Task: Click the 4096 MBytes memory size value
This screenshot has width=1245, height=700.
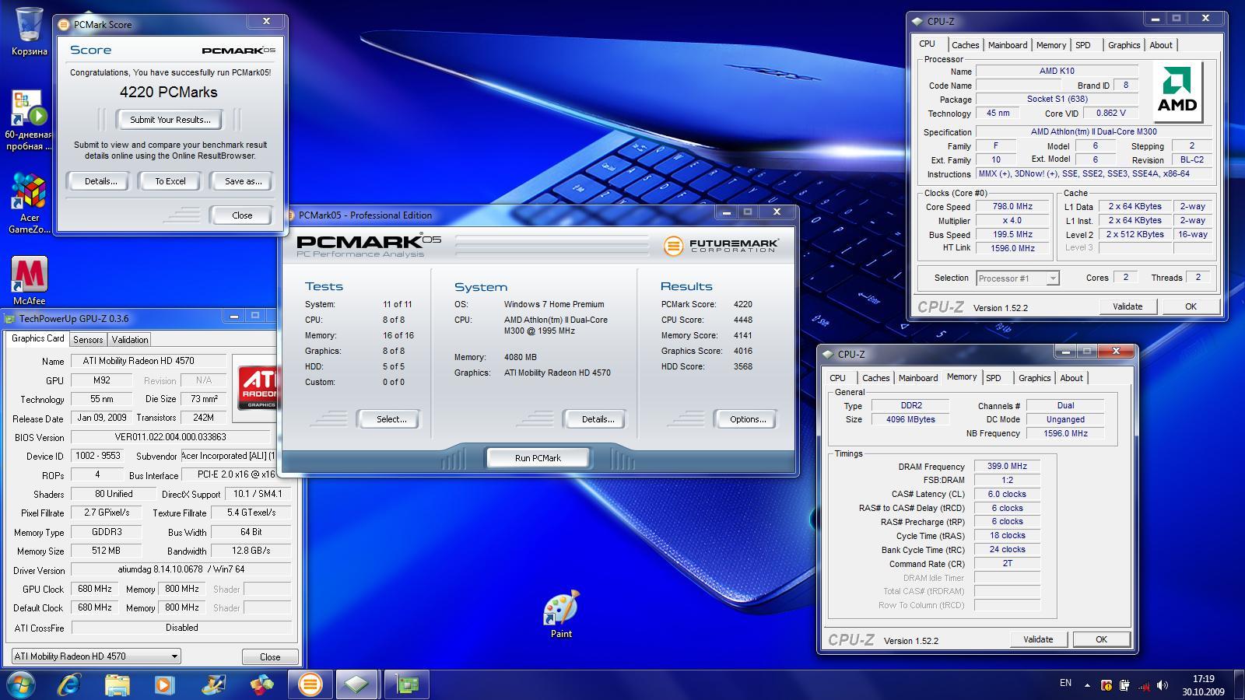Action: pyautogui.click(x=910, y=419)
